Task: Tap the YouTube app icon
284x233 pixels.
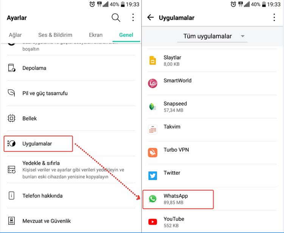Action: click(x=153, y=222)
